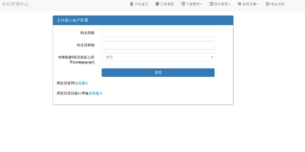Click the calendar icon beside 订单管理
305x152 pixels.
coord(157,4)
